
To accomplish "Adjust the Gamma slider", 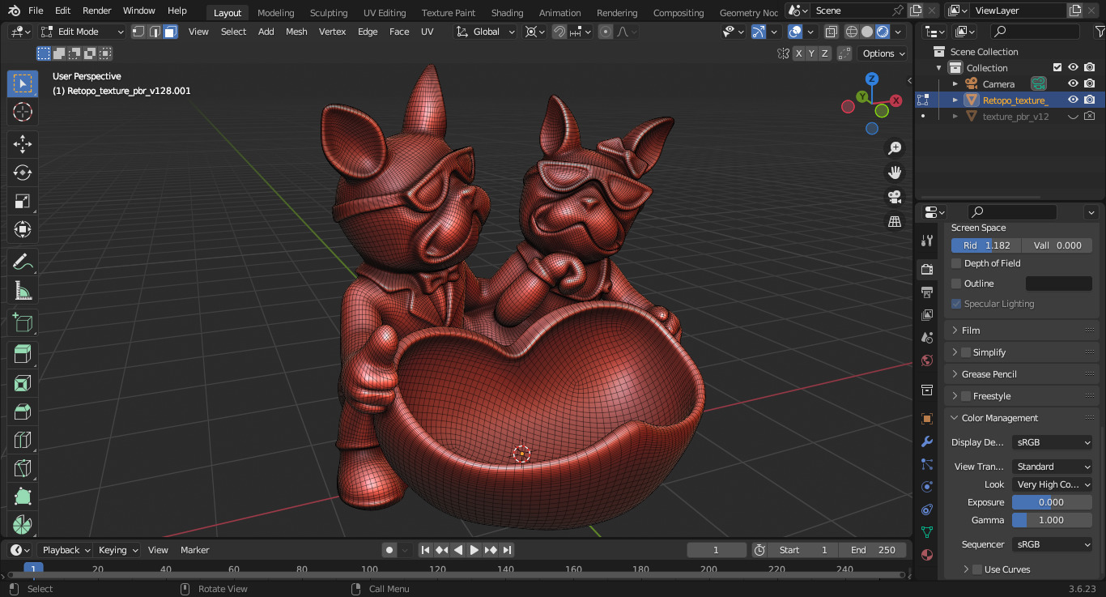I will coord(1053,520).
